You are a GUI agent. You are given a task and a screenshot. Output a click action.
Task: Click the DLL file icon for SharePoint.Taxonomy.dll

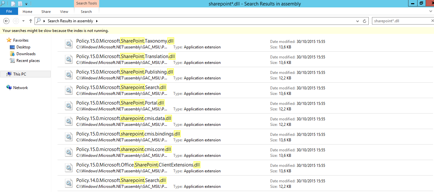pos(69,44)
